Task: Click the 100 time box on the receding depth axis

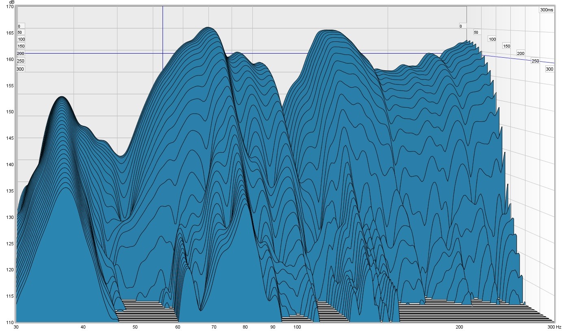Action: coord(492,39)
